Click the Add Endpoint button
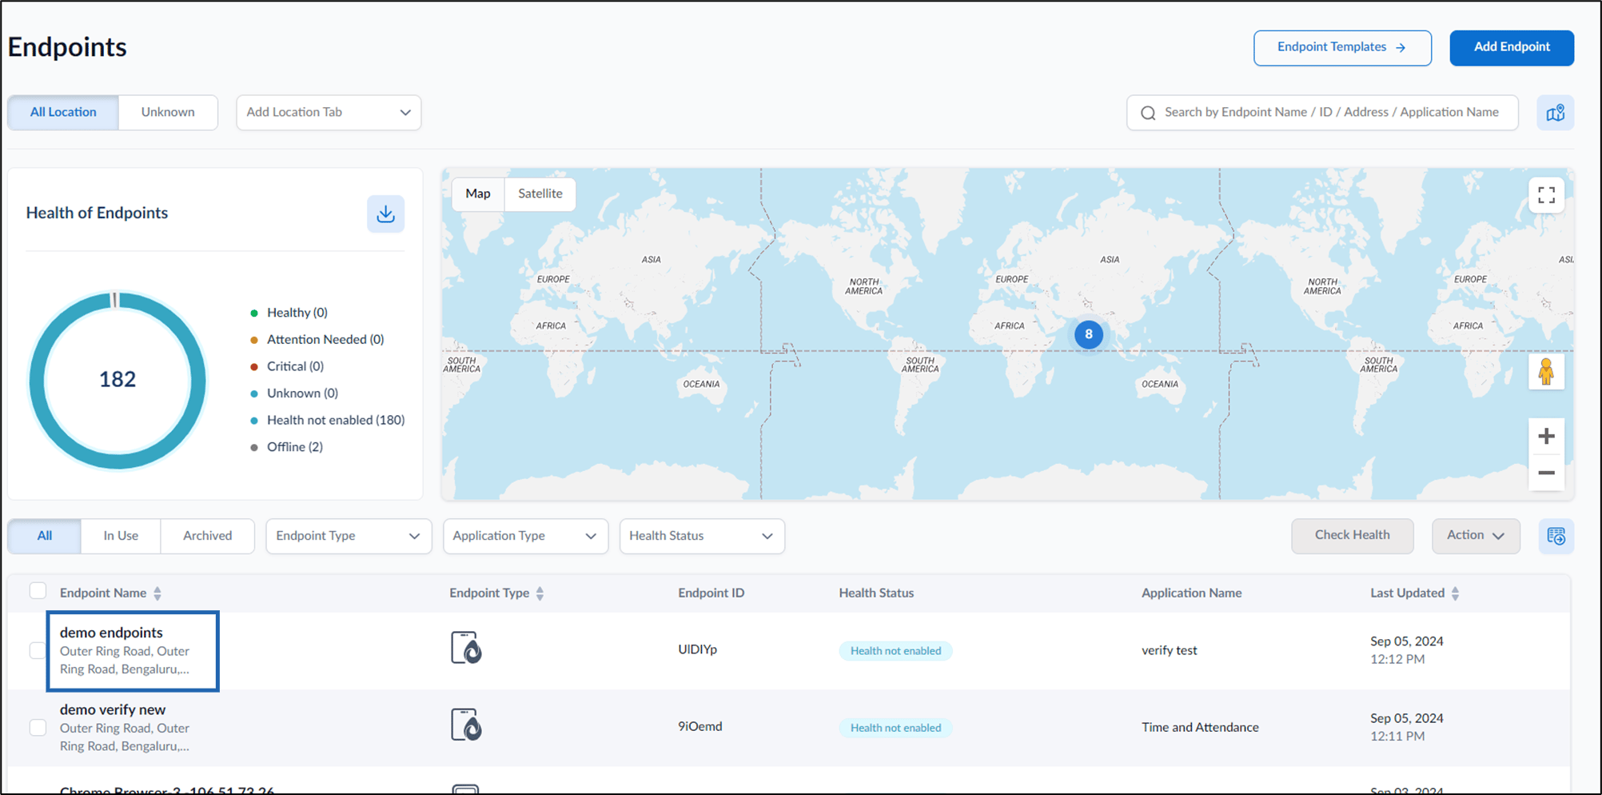 click(1512, 47)
